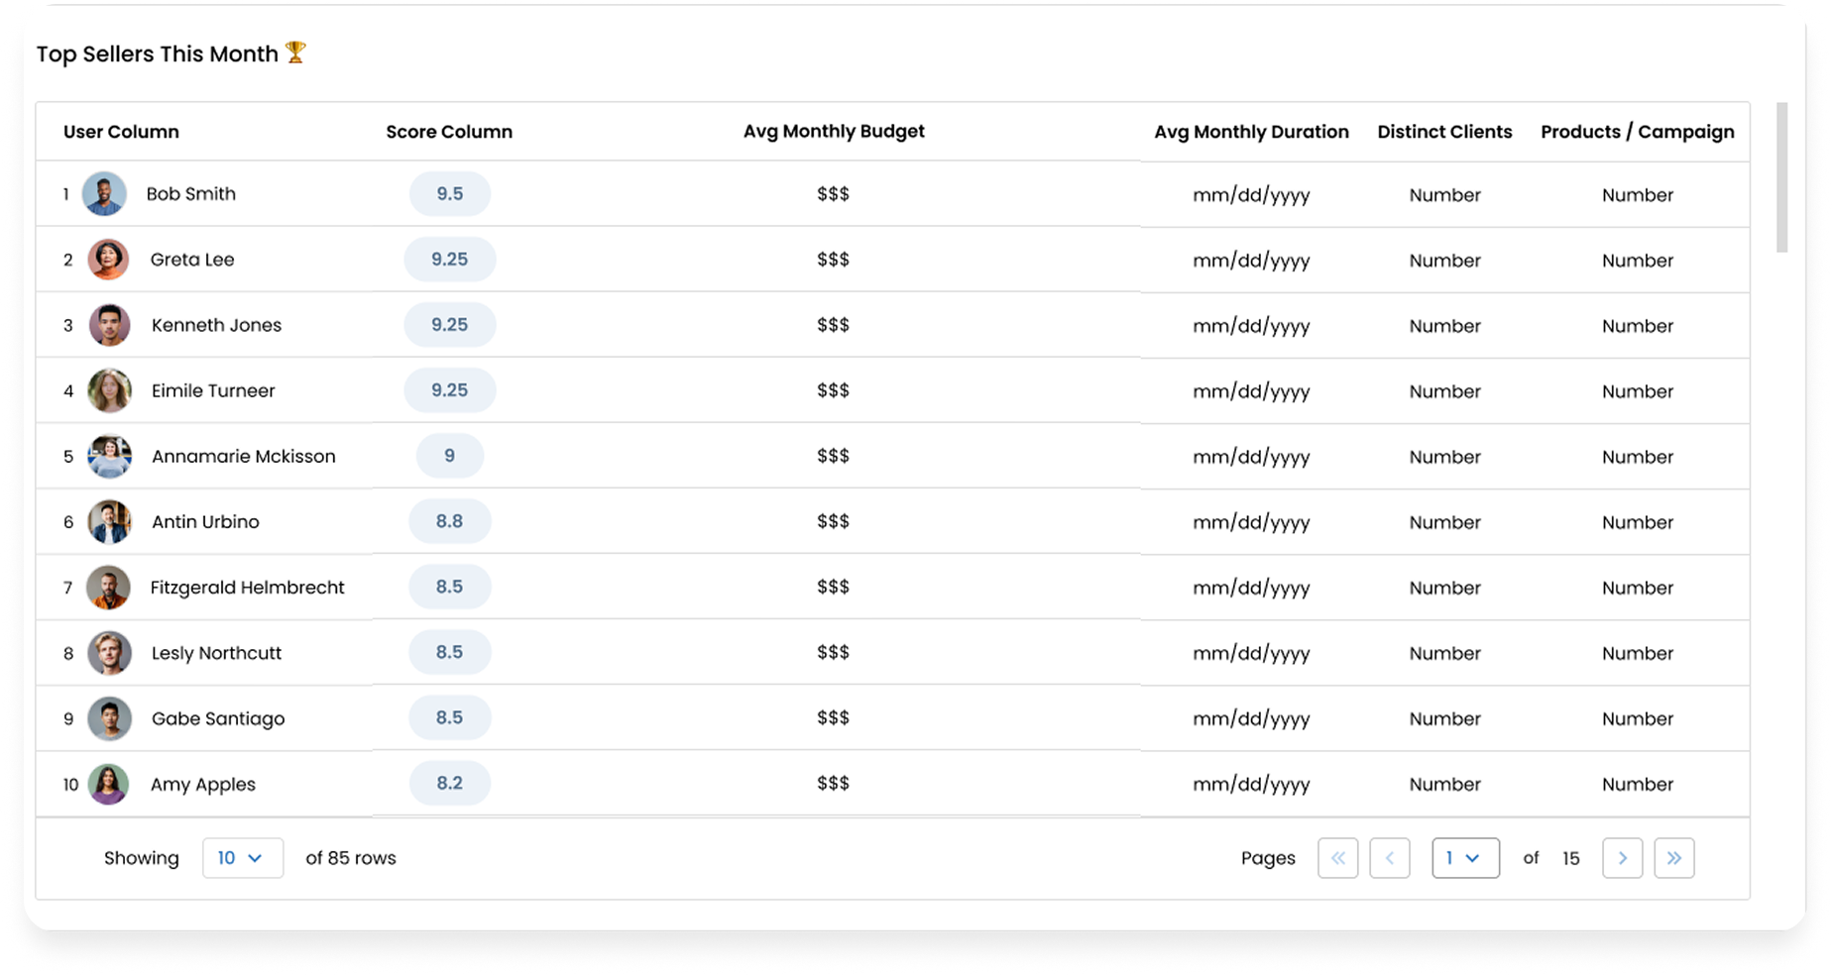The height and width of the screenshot is (976, 1832).
Task: Select the name Kenneth Jones
Action: click(216, 325)
